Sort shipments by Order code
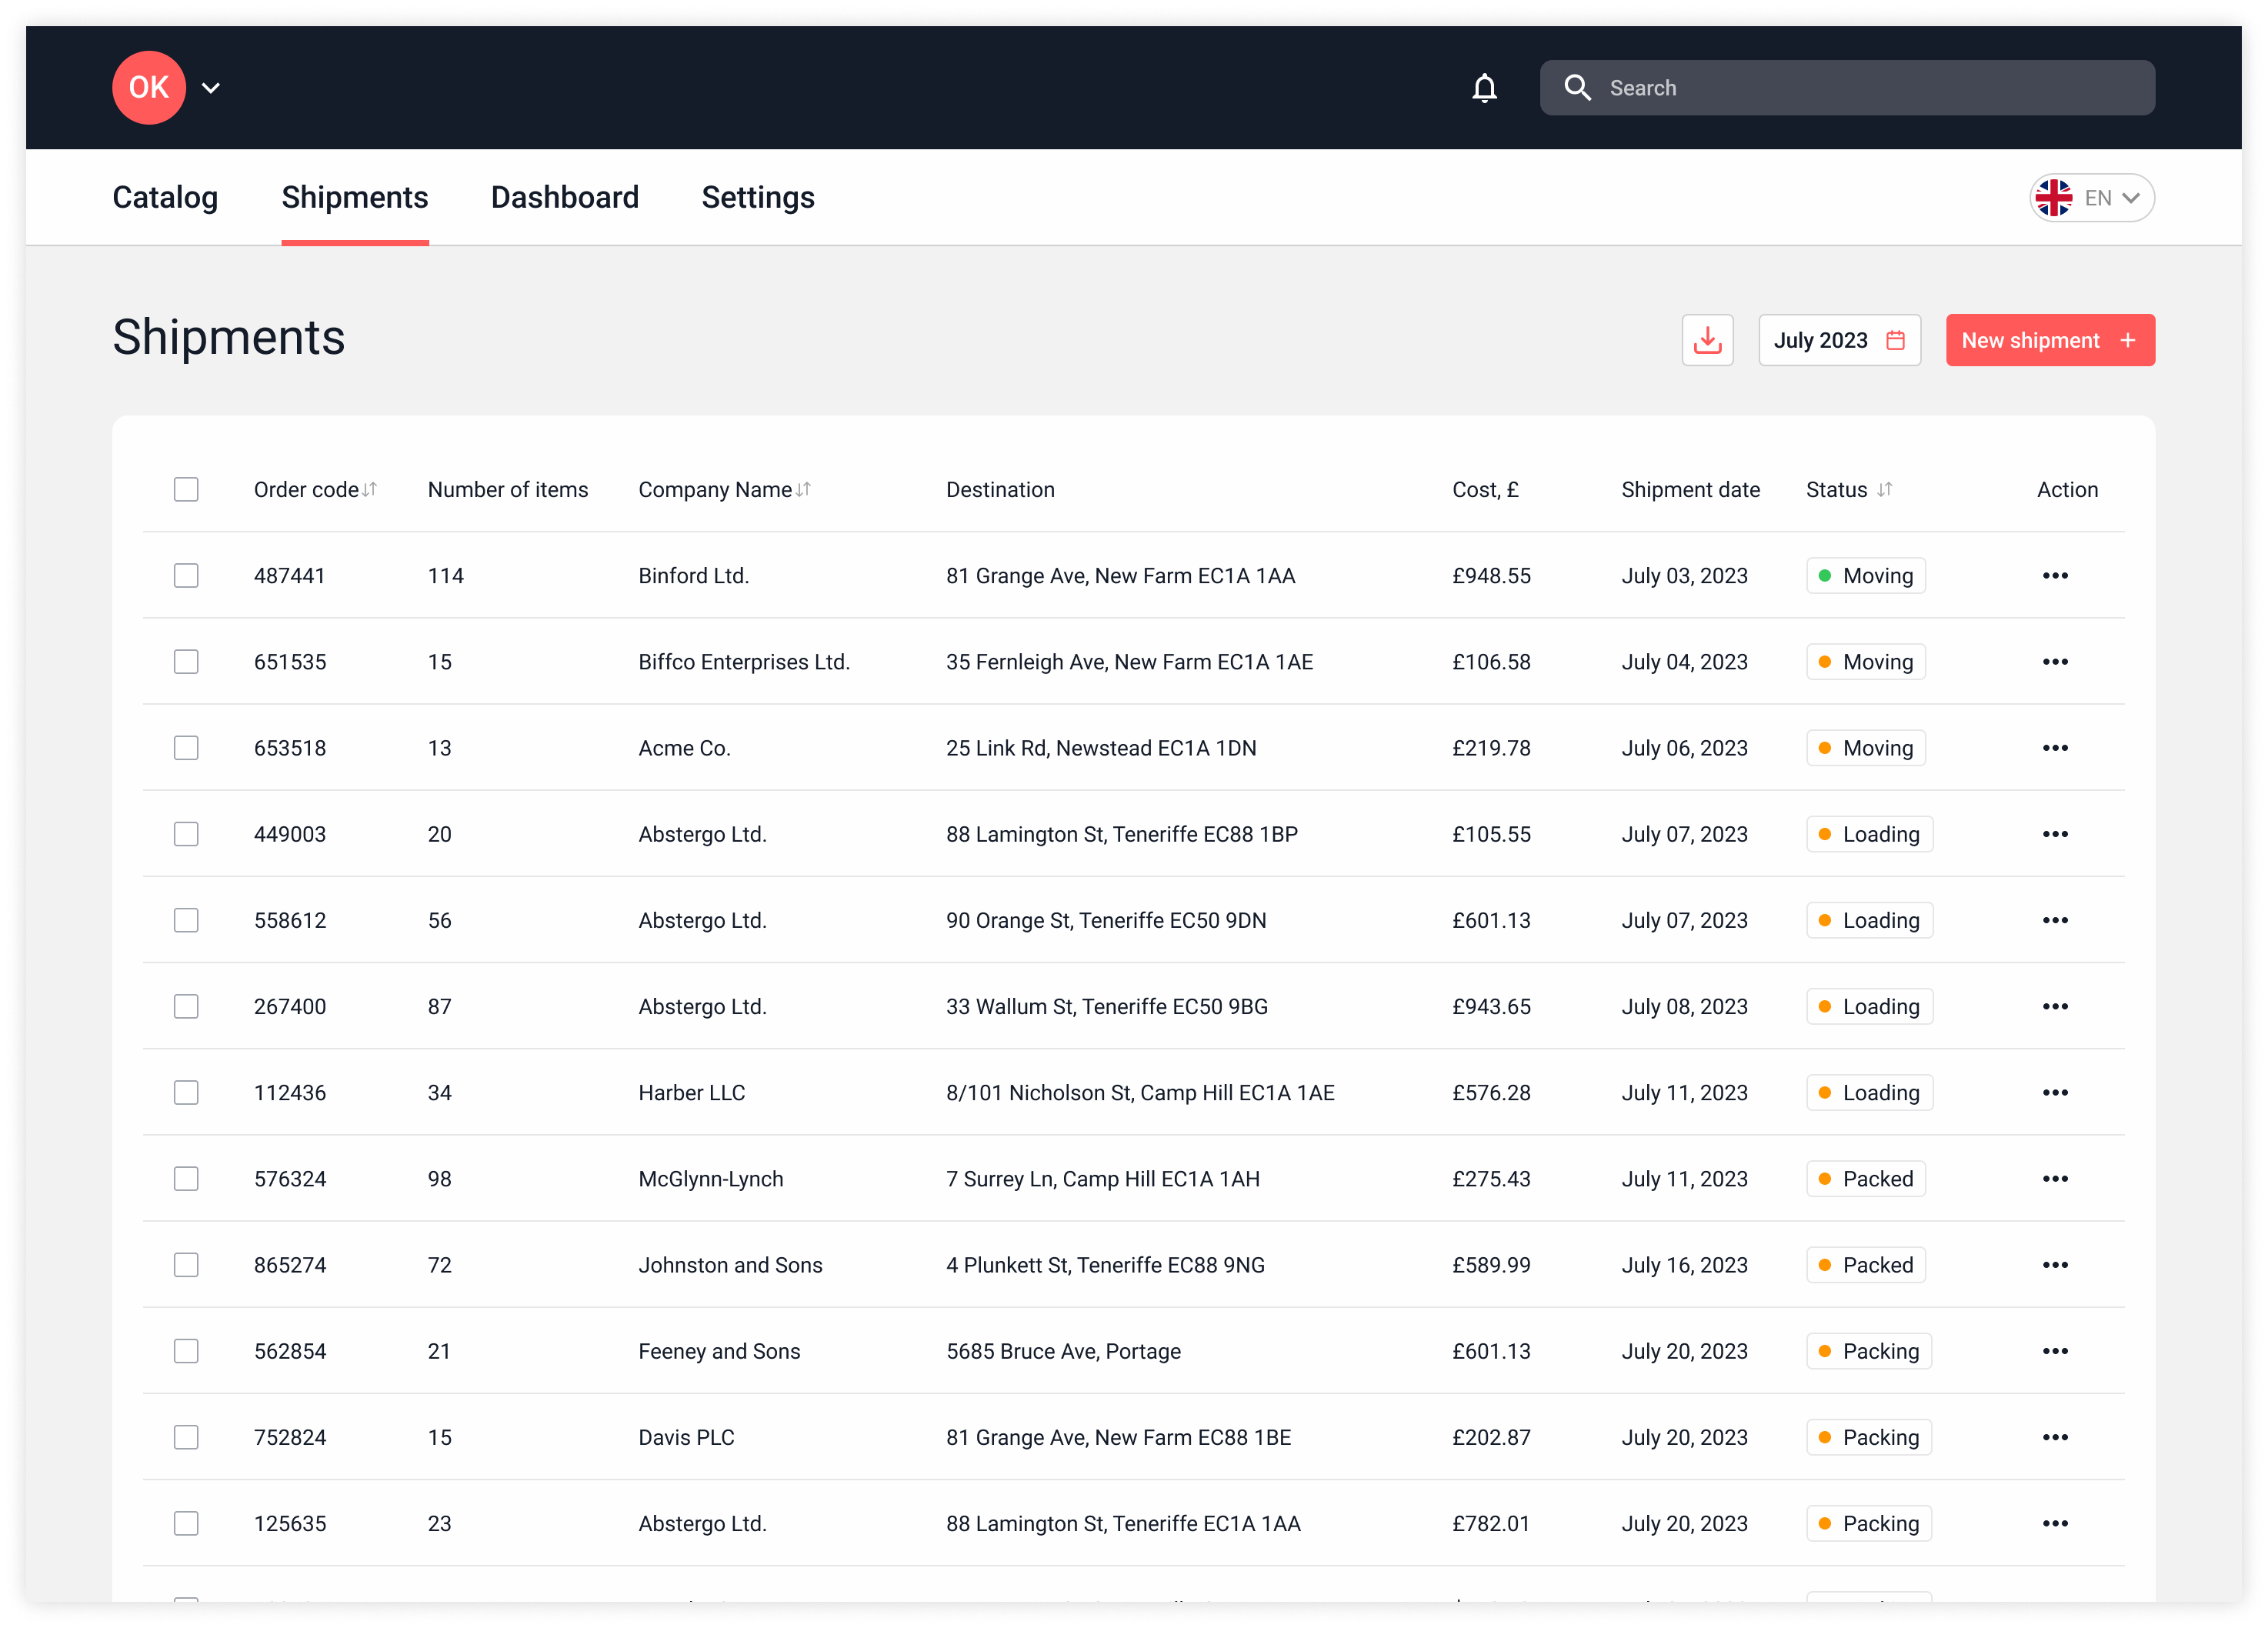This screenshot has height=1628, width=2268. pos(370,489)
